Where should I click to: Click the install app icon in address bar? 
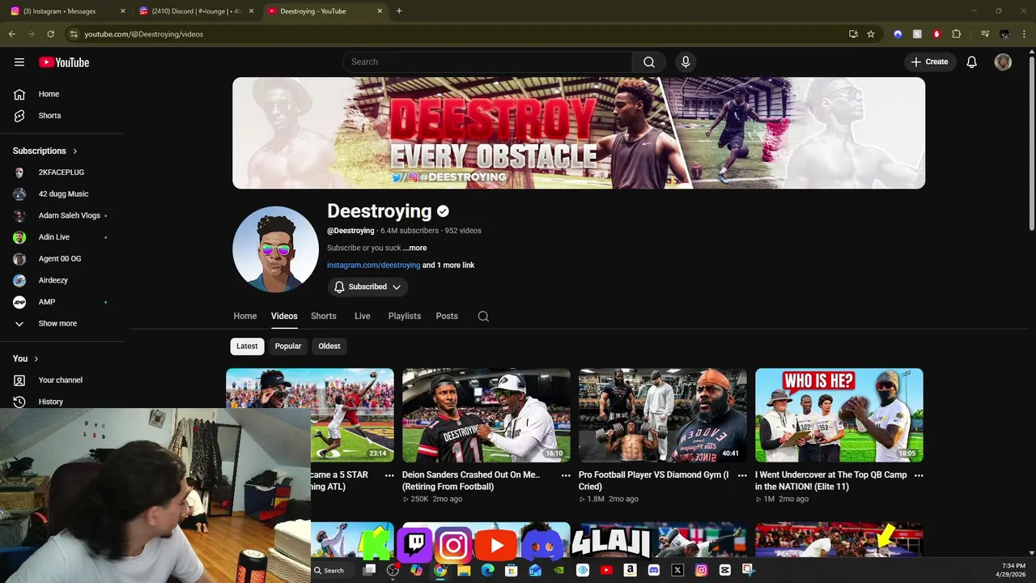pos(853,34)
